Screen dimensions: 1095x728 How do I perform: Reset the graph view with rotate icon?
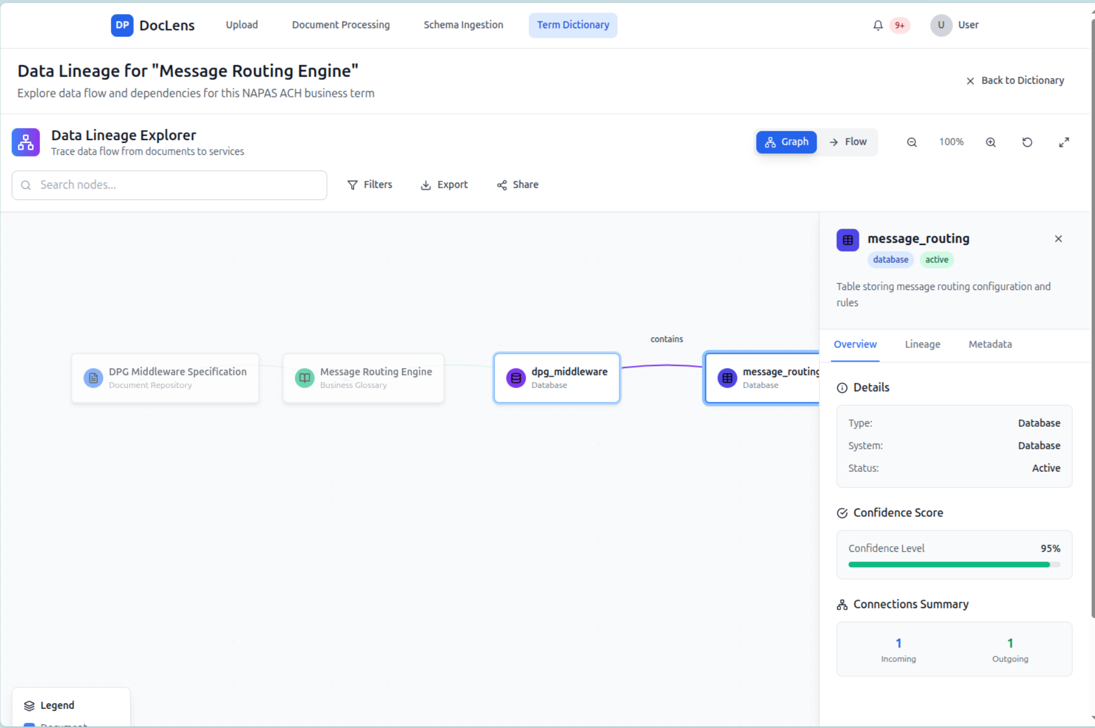click(1027, 142)
